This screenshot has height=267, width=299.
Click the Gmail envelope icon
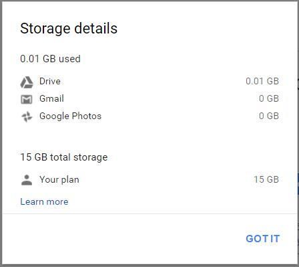pyautogui.click(x=27, y=99)
